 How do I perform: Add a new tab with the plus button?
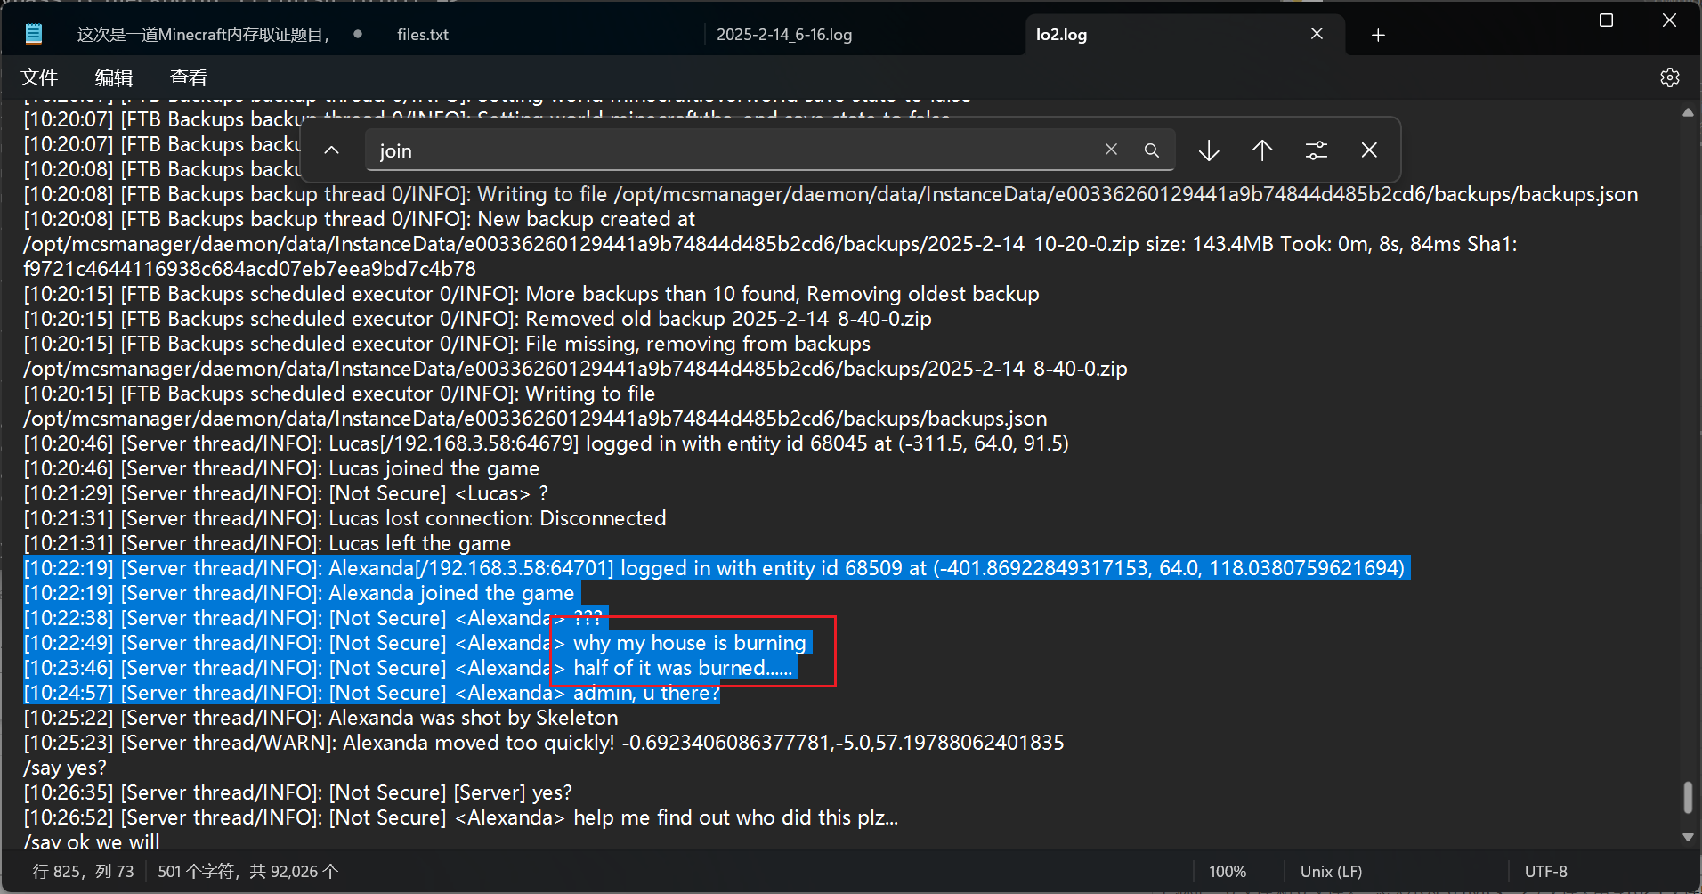tap(1378, 35)
